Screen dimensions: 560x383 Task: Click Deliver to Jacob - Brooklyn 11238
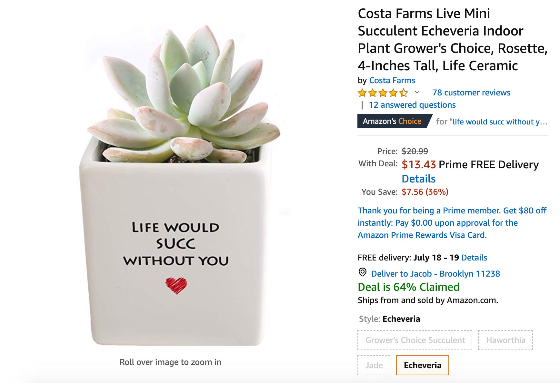click(x=435, y=274)
